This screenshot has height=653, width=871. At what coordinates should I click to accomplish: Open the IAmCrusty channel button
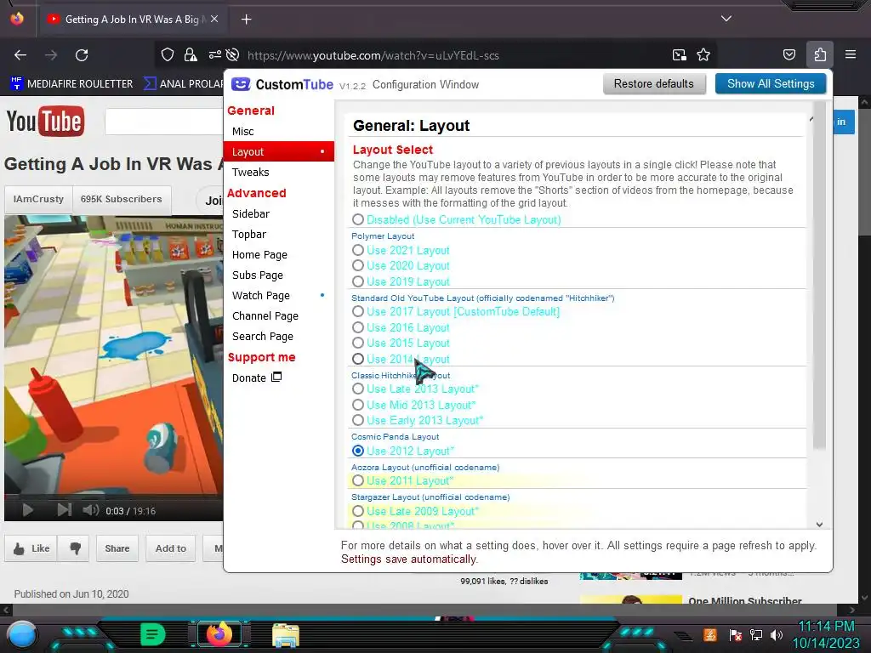[38, 199]
